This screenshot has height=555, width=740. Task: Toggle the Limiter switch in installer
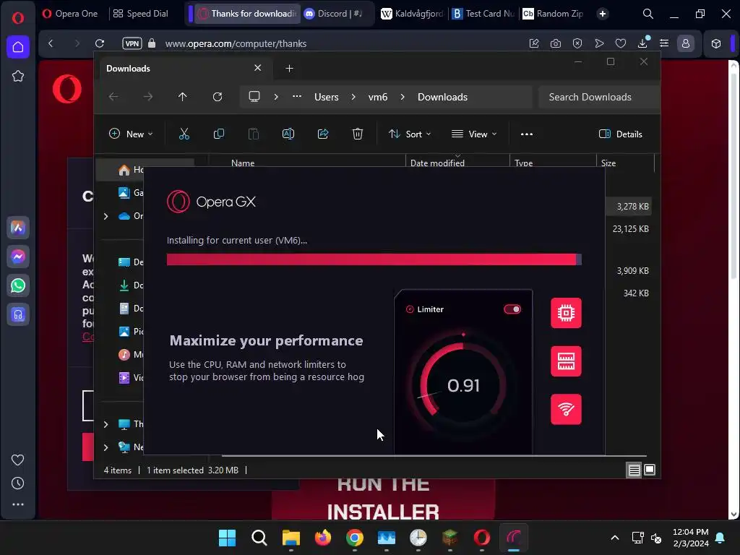pos(512,309)
